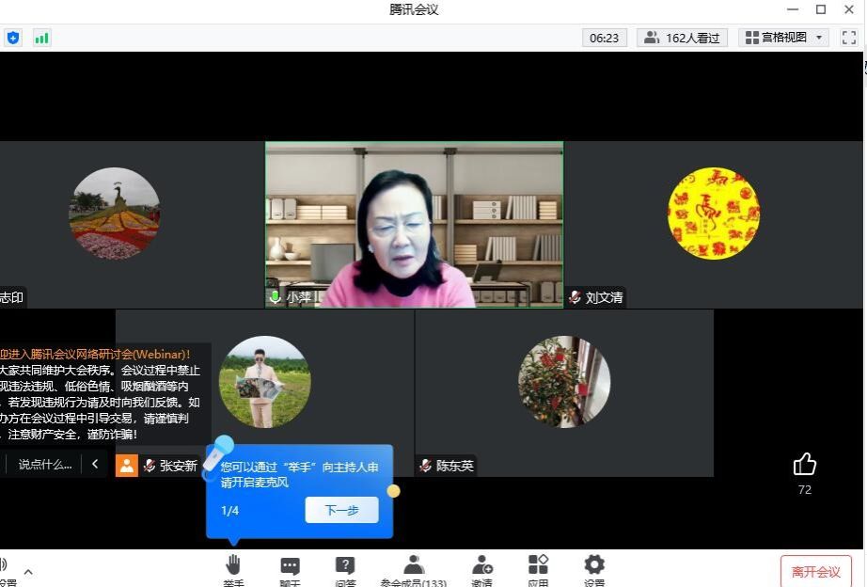Image resolution: width=867 pixels, height=587 pixels.
Task: Toggle fullscreen mode in top bar
Action: coord(849,38)
